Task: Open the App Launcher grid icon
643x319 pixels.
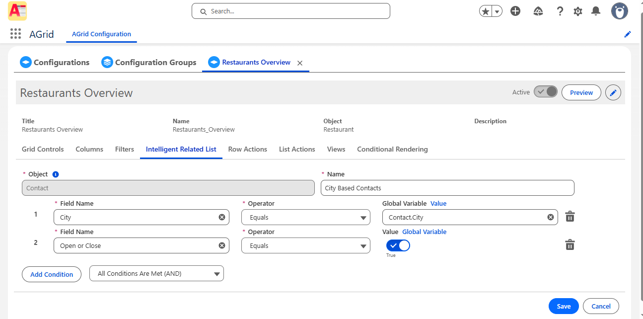Action: coord(15,34)
